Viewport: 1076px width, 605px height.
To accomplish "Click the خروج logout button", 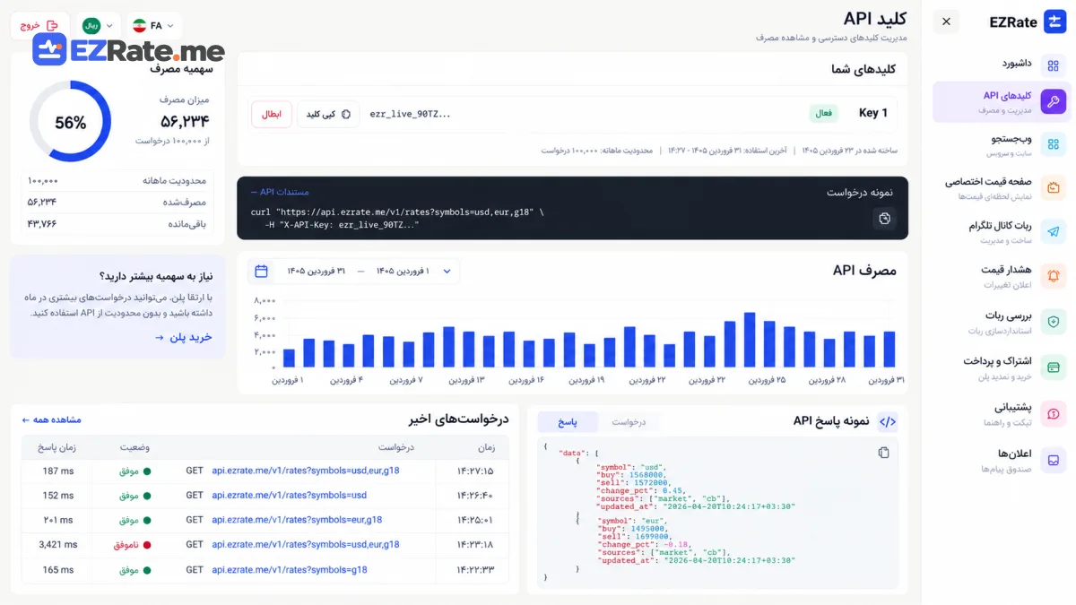I will pos(40,26).
